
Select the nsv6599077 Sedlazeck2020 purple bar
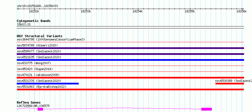[x=130, y=54]
